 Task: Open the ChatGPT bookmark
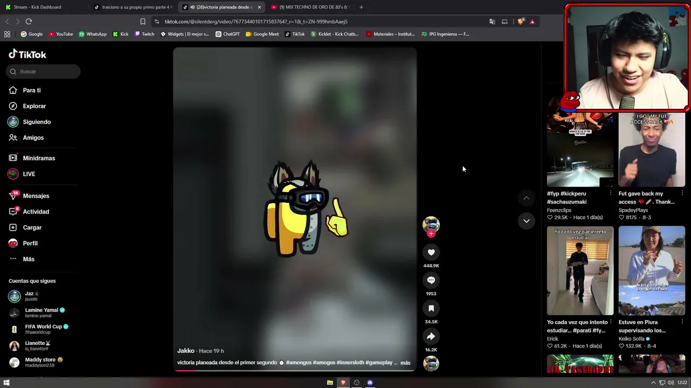tap(227, 34)
